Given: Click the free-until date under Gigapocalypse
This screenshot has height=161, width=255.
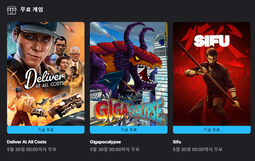Looking at the screenshot, I should pos(115,149).
